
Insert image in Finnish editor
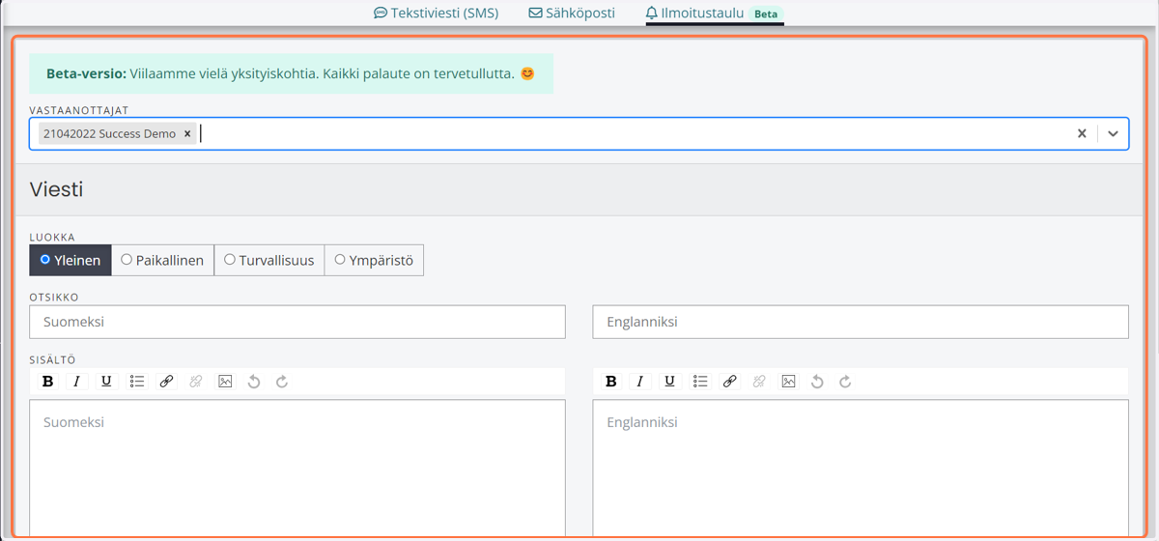point(225,382)
